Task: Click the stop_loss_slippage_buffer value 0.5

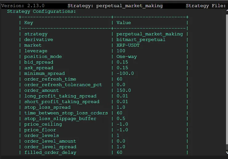Action: point(121,119)
